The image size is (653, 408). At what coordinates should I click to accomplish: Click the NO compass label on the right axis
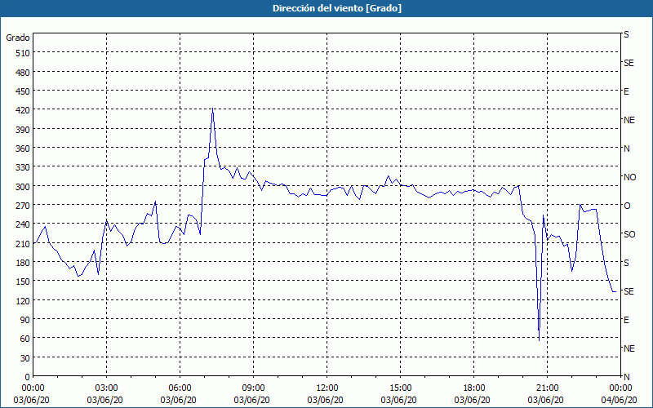[x=629, y=177]
